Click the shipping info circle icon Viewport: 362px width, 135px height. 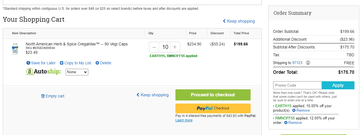click(308, 63)
